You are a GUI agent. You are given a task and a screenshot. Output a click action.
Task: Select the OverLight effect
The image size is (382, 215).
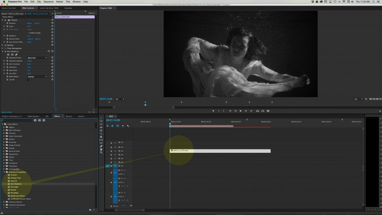[15, 187]
